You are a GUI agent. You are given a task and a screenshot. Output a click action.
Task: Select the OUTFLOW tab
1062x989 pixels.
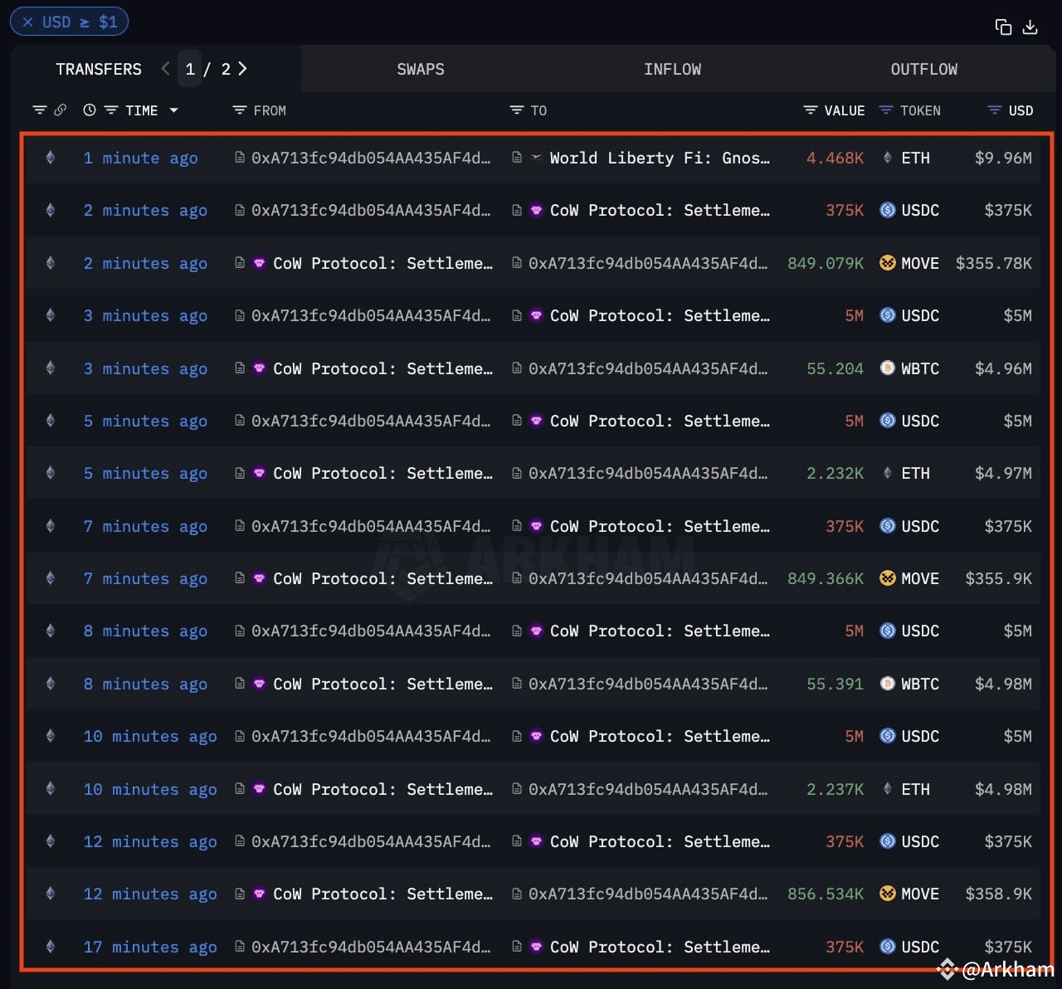[923, 70]
